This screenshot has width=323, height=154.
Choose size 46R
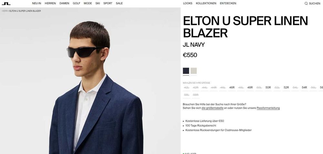[x=232, y=87]
